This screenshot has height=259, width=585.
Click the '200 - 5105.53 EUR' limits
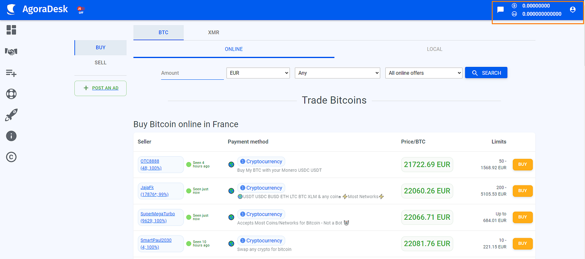493,191
